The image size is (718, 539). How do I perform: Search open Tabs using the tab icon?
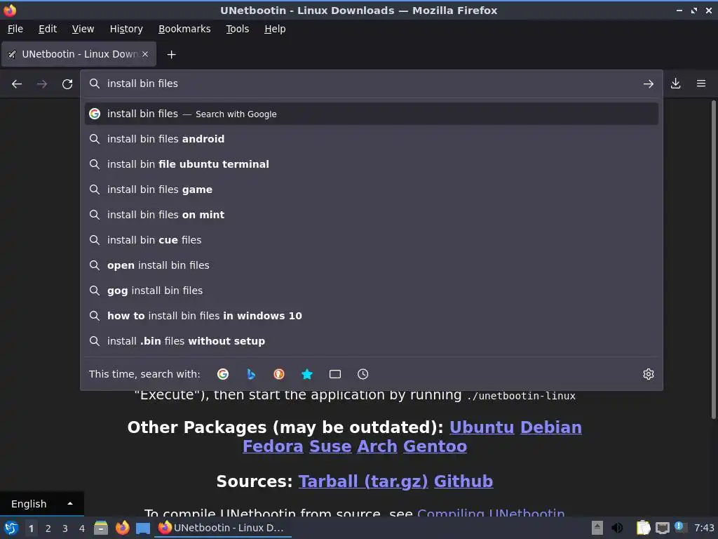coord(335,374)
